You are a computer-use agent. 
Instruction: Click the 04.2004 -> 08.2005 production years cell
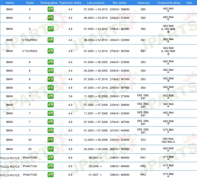click(96, 71)
